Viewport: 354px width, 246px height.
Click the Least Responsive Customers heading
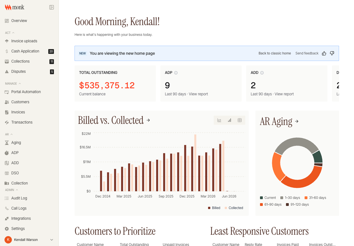pos(259,231)
